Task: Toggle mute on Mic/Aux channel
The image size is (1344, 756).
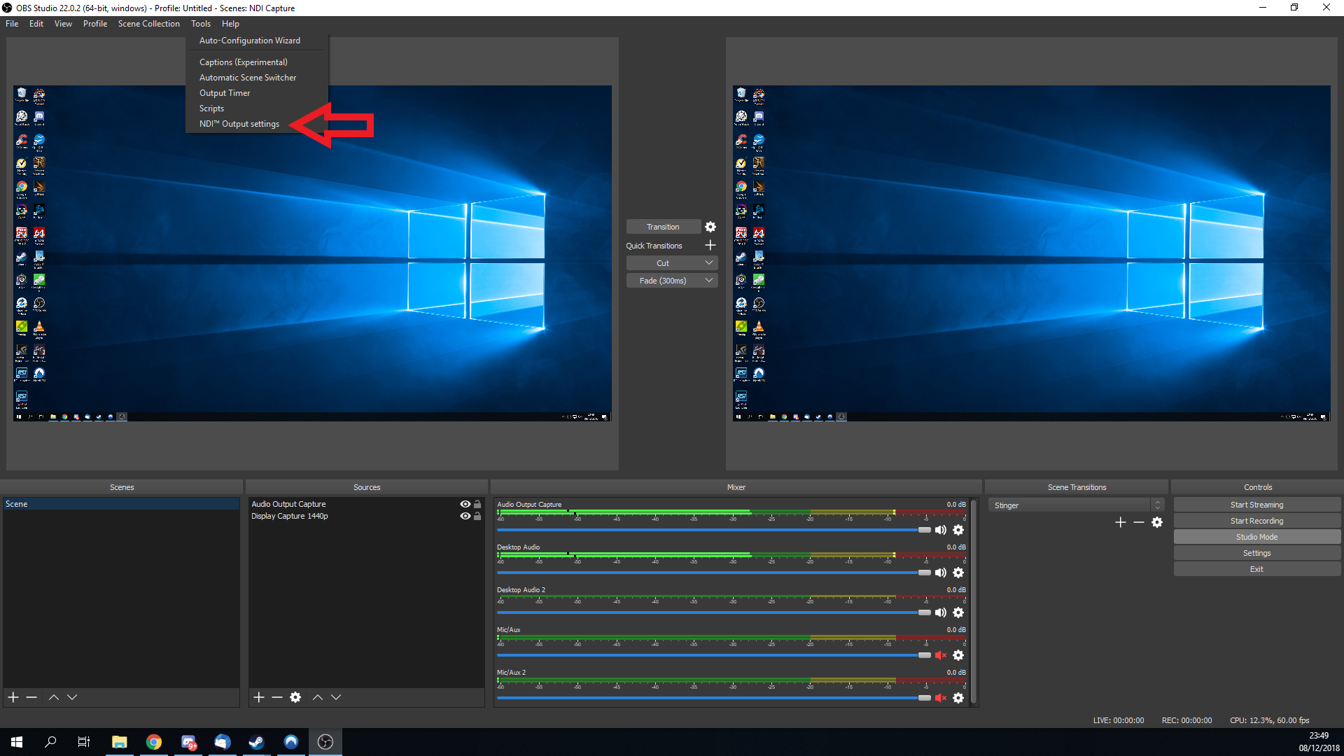Action: (939, 654)
